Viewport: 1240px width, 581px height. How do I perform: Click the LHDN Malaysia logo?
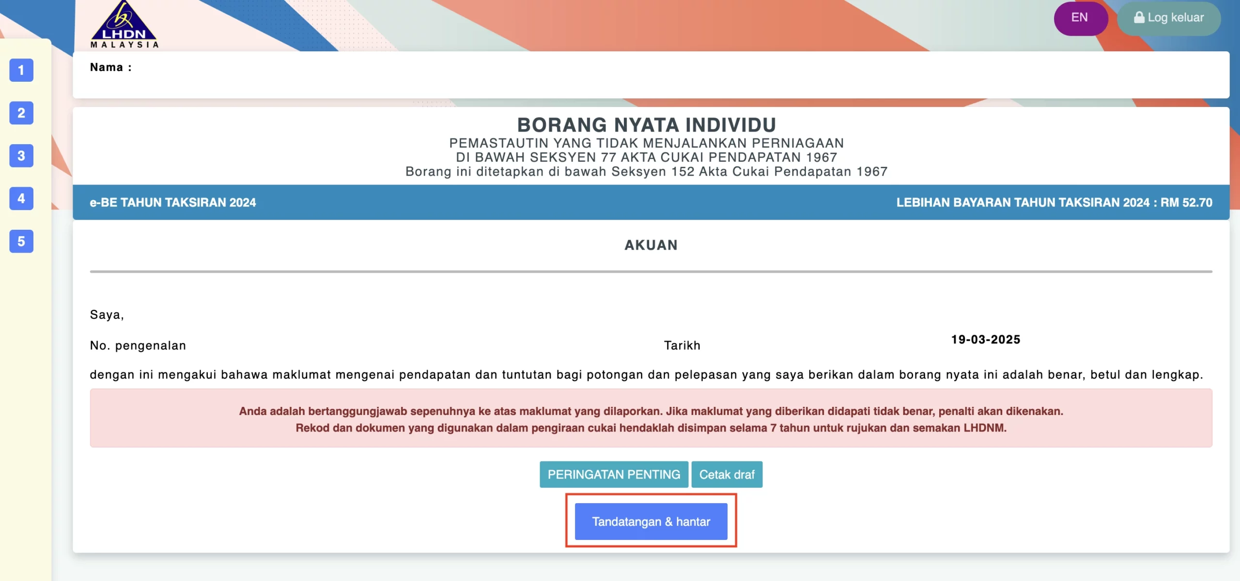coord(124,25)
